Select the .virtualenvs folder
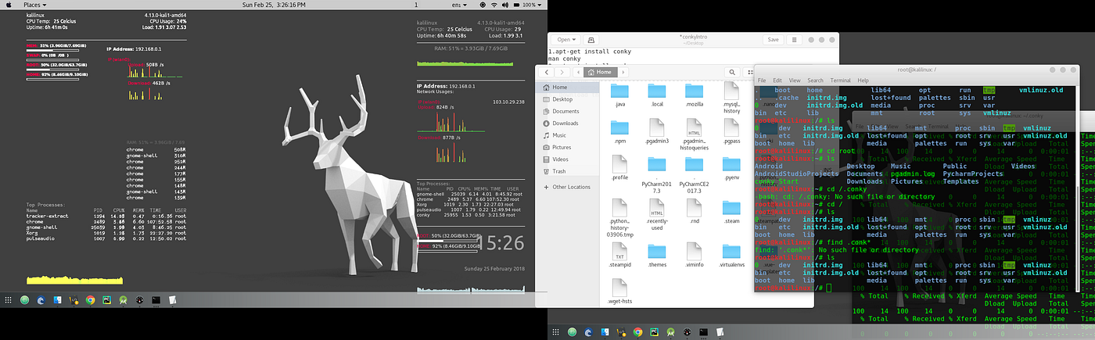This screenshot has width=1095, height=340. 732,255
